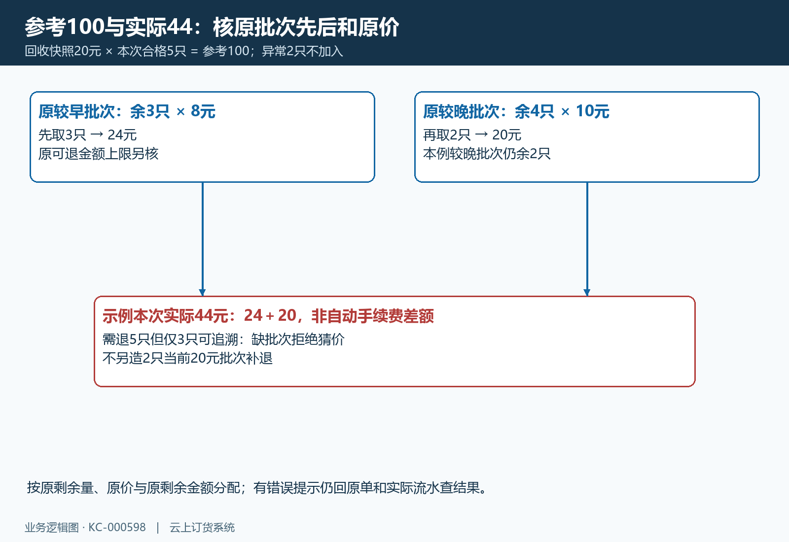The width and height of the screenshot is (789, 542).
Task: Click text 本例较晚批次仍余2只
Action: tap(486, 154)
